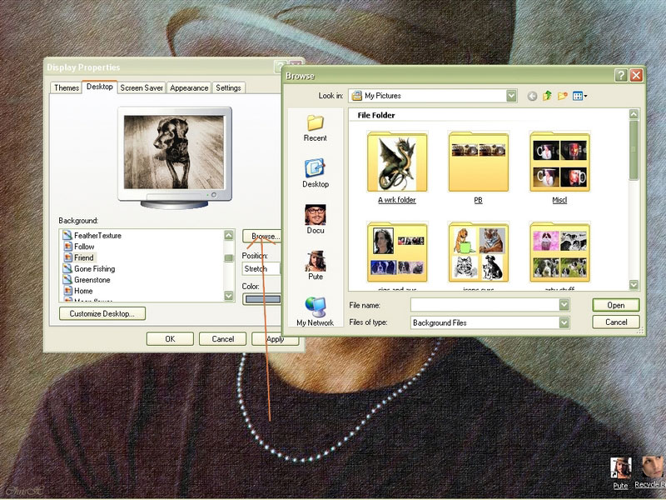Select Desktop in the places bar
The image size is (666, 500).
coord(316,173)
